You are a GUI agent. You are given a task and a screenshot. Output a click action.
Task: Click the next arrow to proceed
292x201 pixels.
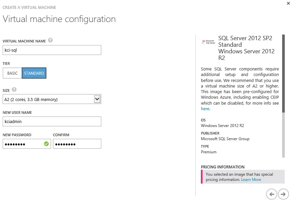point(283,194)
